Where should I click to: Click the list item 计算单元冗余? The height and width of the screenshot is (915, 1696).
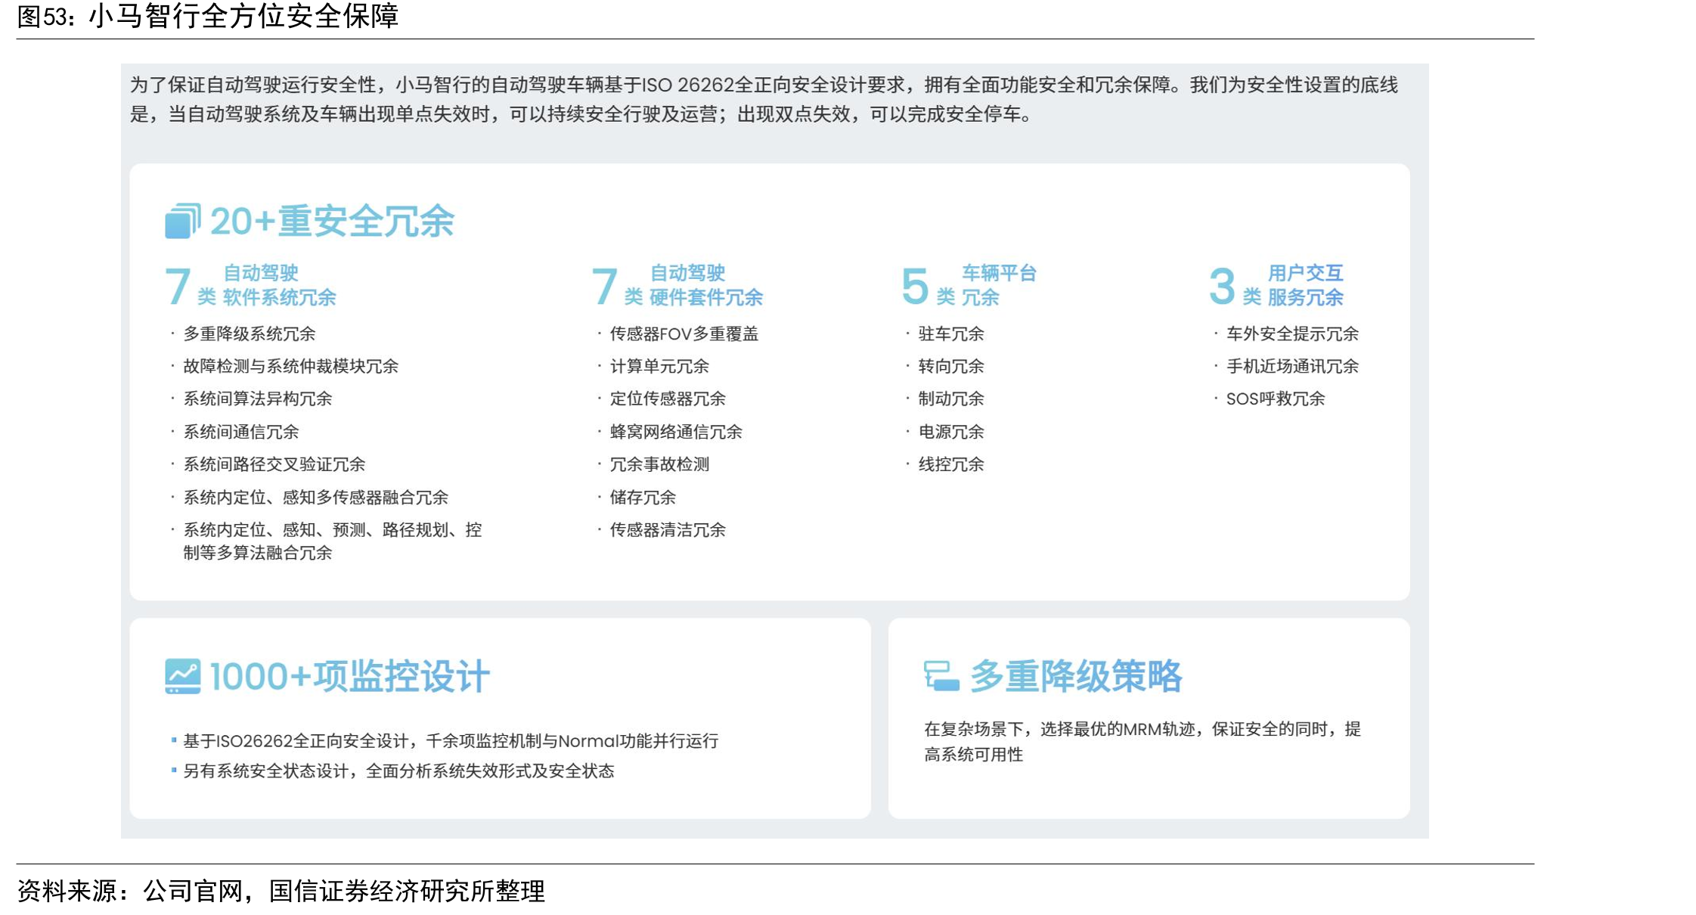click(x=659, y=366)
